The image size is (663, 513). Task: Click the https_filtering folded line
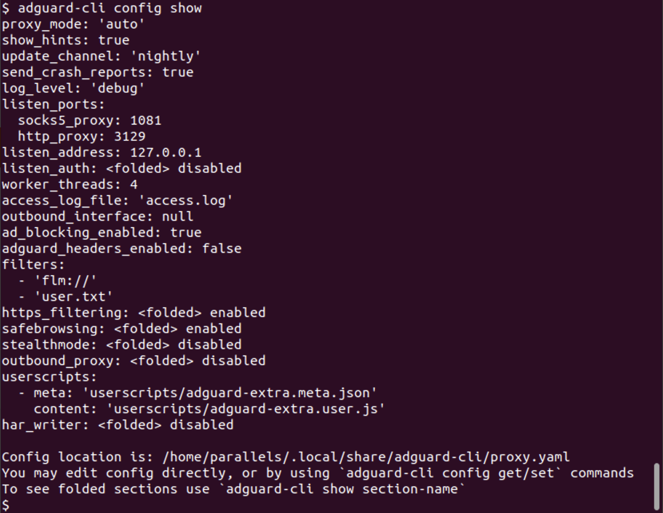(x=133, y=313)
